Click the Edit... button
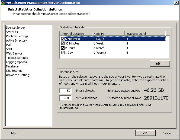 (x=160, y=64)
